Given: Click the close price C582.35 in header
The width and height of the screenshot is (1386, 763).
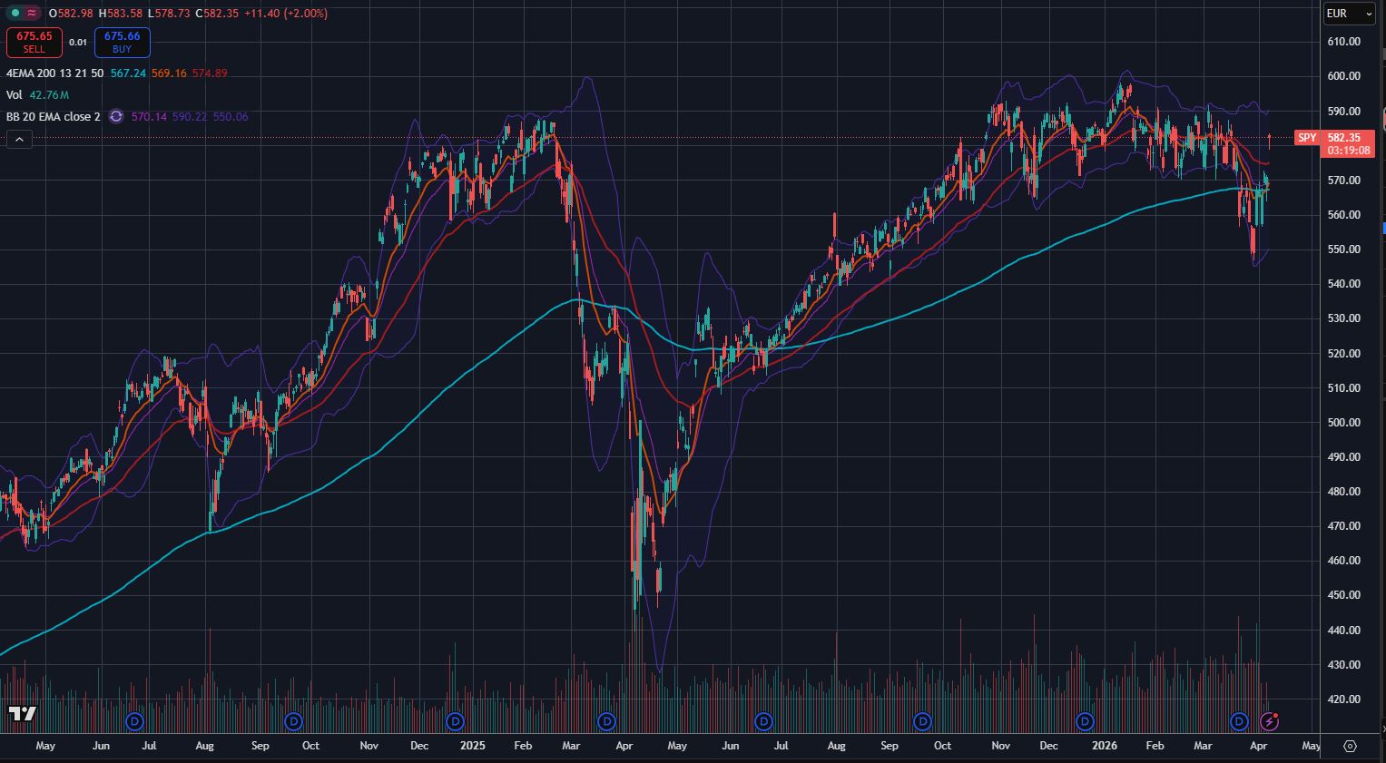Looking at the screenshot, I should click(217, 14).
